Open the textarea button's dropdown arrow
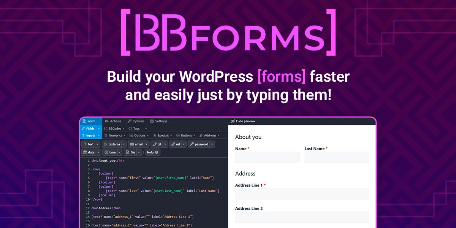The image size is (456, 228). pos(124,144)
